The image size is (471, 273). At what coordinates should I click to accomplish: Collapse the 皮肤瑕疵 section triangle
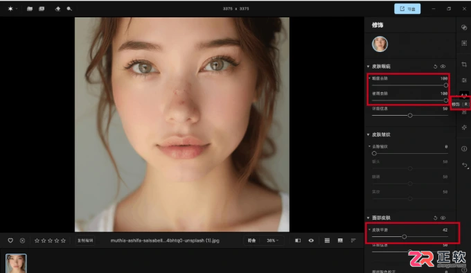[368, 67]
